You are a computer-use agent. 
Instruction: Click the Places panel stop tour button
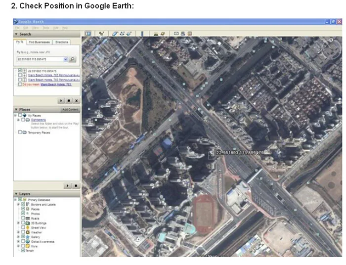(x=76, y=186)
